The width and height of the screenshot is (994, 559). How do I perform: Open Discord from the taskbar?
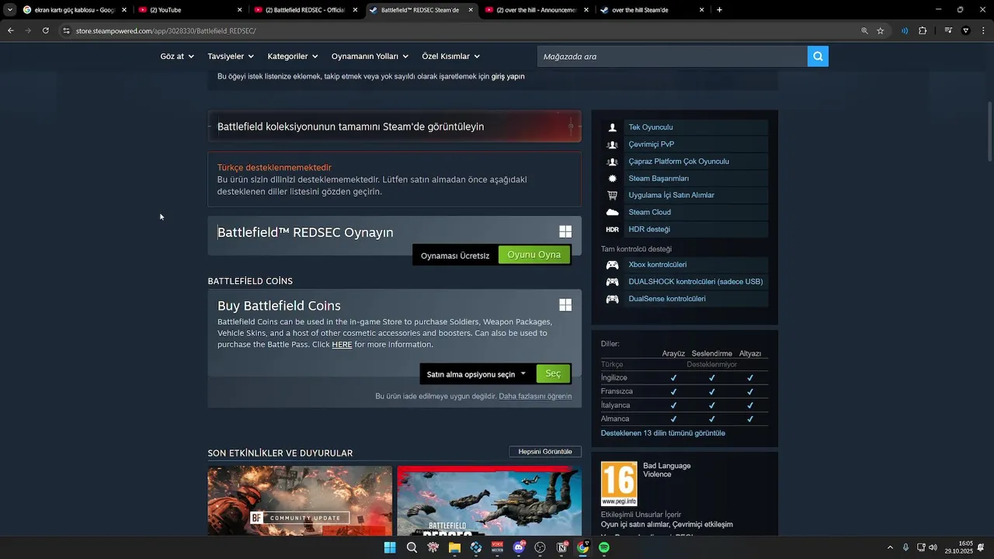pyautogui.click(x=519, y=547)
